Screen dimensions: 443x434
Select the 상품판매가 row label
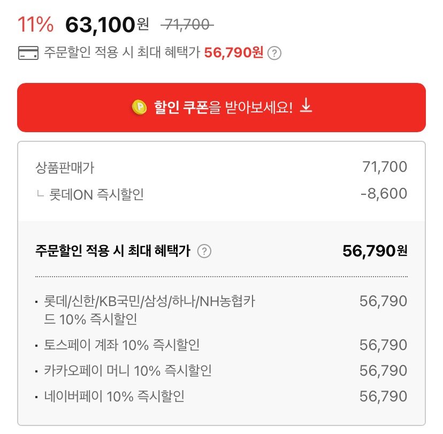click(x=65, y=167)
